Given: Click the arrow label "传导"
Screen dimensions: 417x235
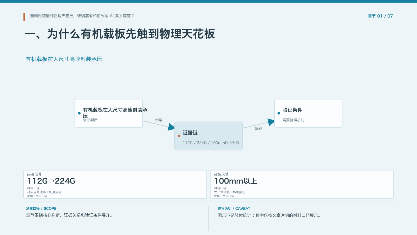Looking at the screenshot, I should coord(158,120).
